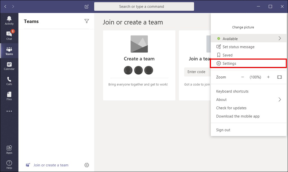Image resolution: width=288 pixels, height=172 pixels.
Task: Show more apps via ellipsis
Action: click(9, 111)
